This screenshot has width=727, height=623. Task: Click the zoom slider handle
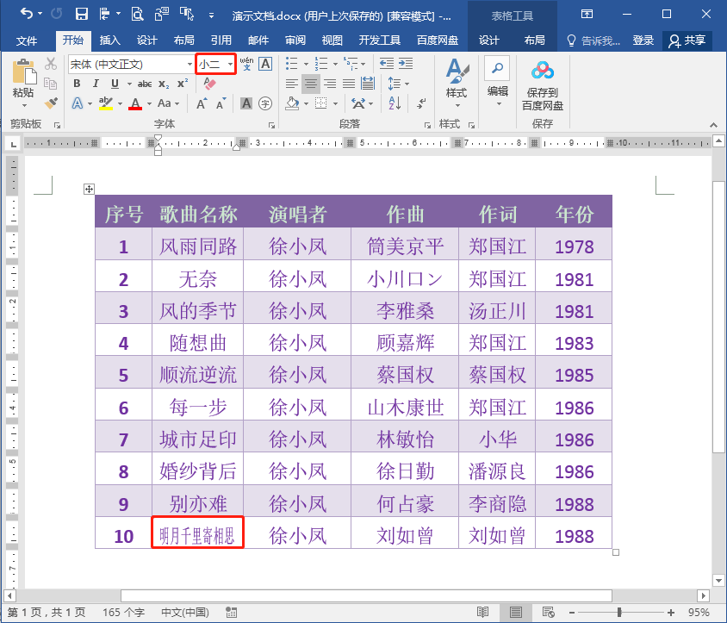619,613
